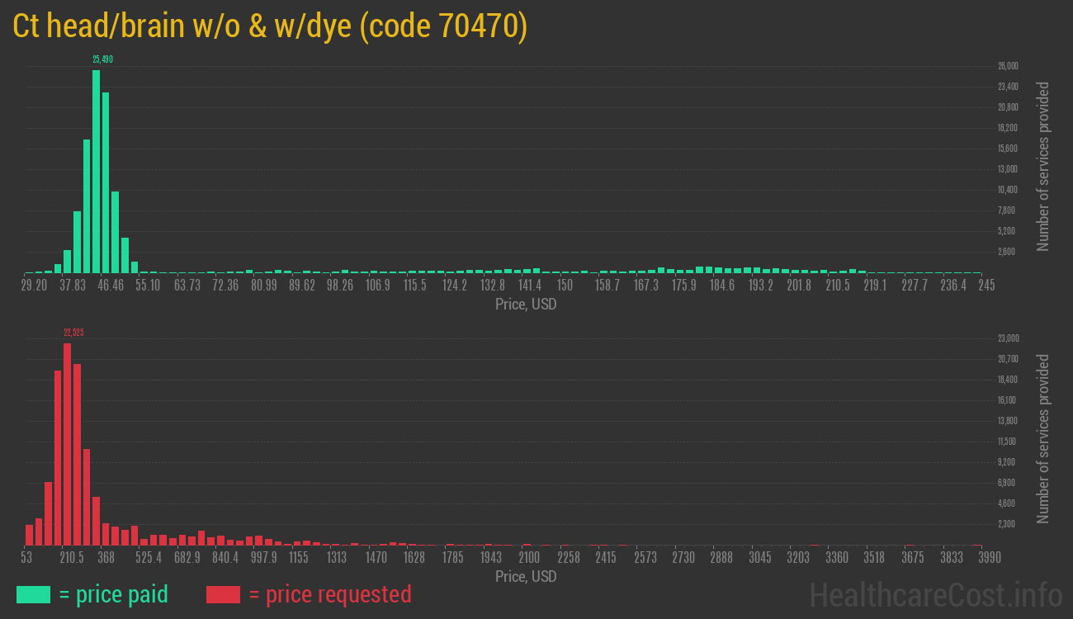Click the 23,000 label on the red chart's y-axis
This screenshot has width=1073, height=619.
coord(1008,338)
